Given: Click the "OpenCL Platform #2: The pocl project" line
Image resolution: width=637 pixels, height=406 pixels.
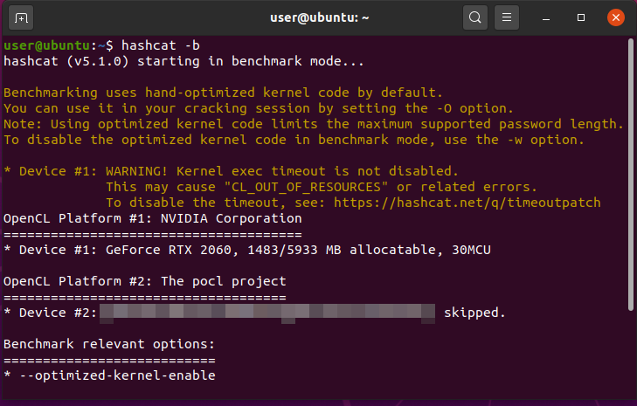Looking at the screenshot, I should pyautogui.click(x=145, y=281).
